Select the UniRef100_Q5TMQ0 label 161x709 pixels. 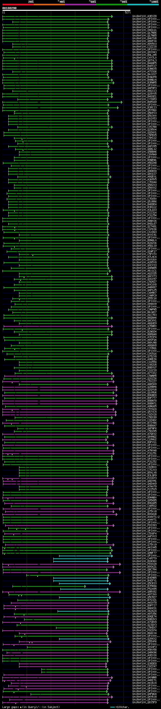pyautogui.click(x=144, y=110)
